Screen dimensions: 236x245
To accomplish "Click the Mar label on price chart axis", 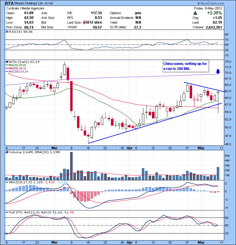I will tap(54, 148).
